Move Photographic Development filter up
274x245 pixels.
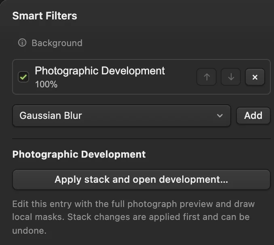[x=207, y=77]
